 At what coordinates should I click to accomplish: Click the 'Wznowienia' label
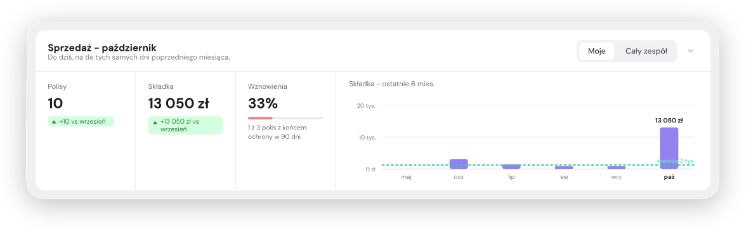coord(268,87)
